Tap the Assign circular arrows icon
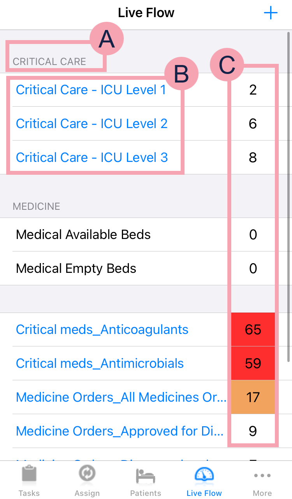Screen dimensions: 292x499 tap(87, 475)
